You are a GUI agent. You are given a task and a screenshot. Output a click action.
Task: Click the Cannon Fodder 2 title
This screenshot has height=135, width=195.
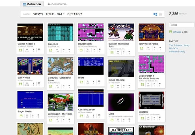pos(26,44)
